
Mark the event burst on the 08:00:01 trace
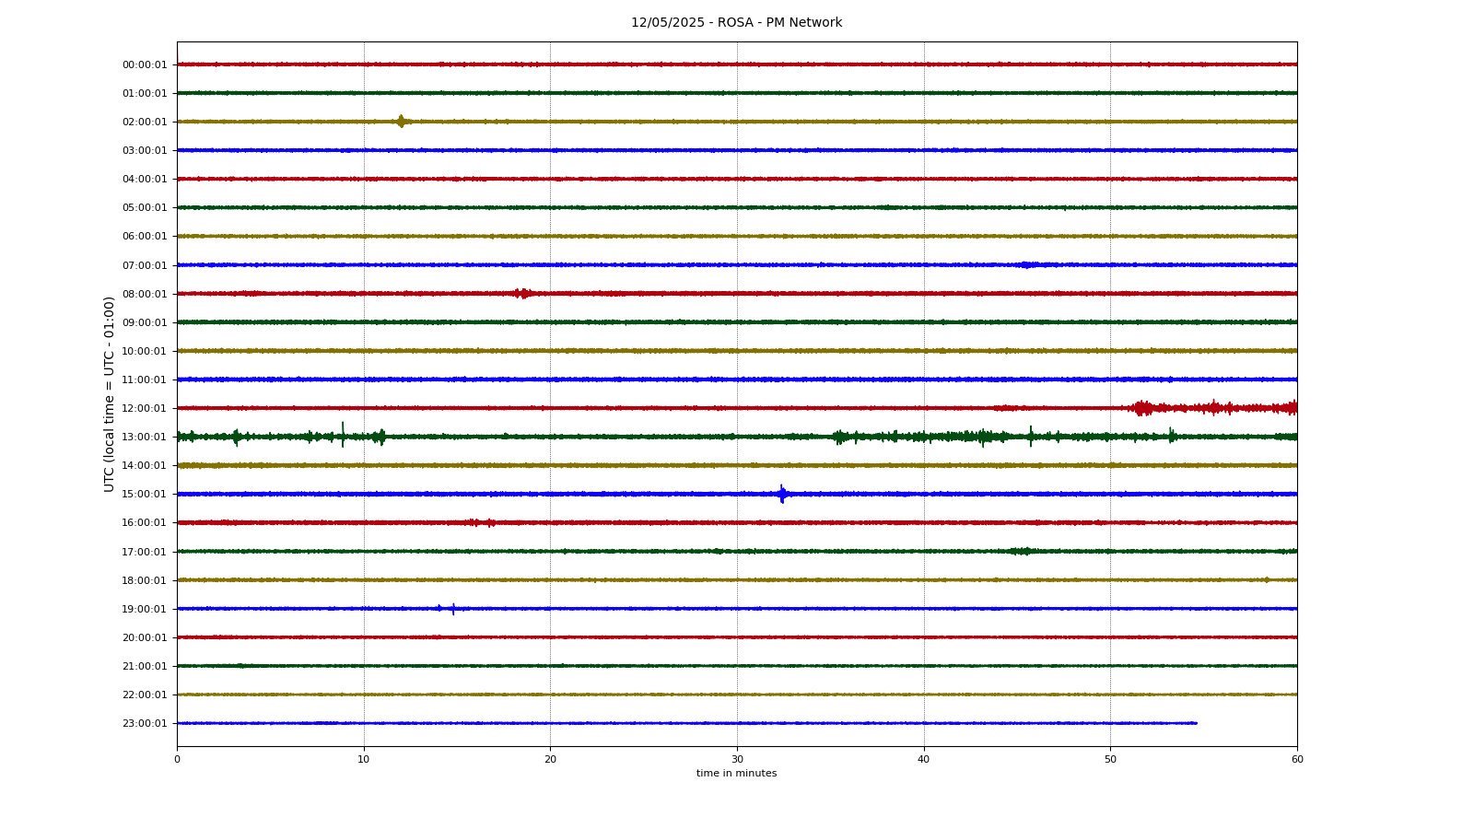click(522, 294)
